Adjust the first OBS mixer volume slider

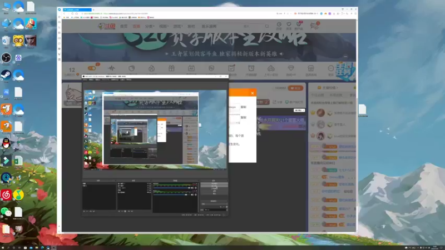click(x=171, y=188)
